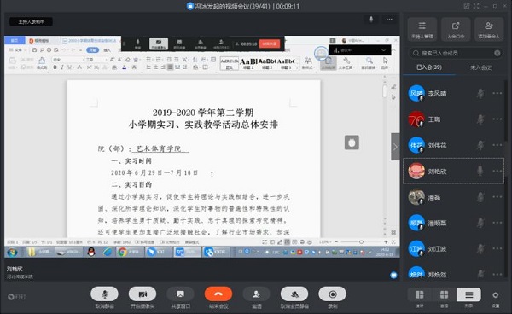Open more options for 王聪
This screenshot has width=512, height=314.
coord(497,119)
